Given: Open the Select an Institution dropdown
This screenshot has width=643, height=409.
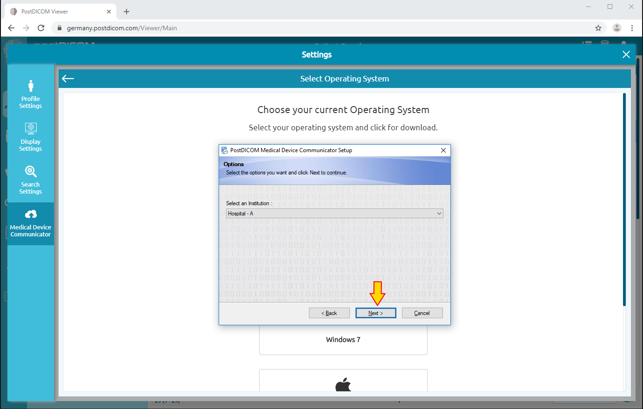Looking at the screenshot, I should [335, 214].
